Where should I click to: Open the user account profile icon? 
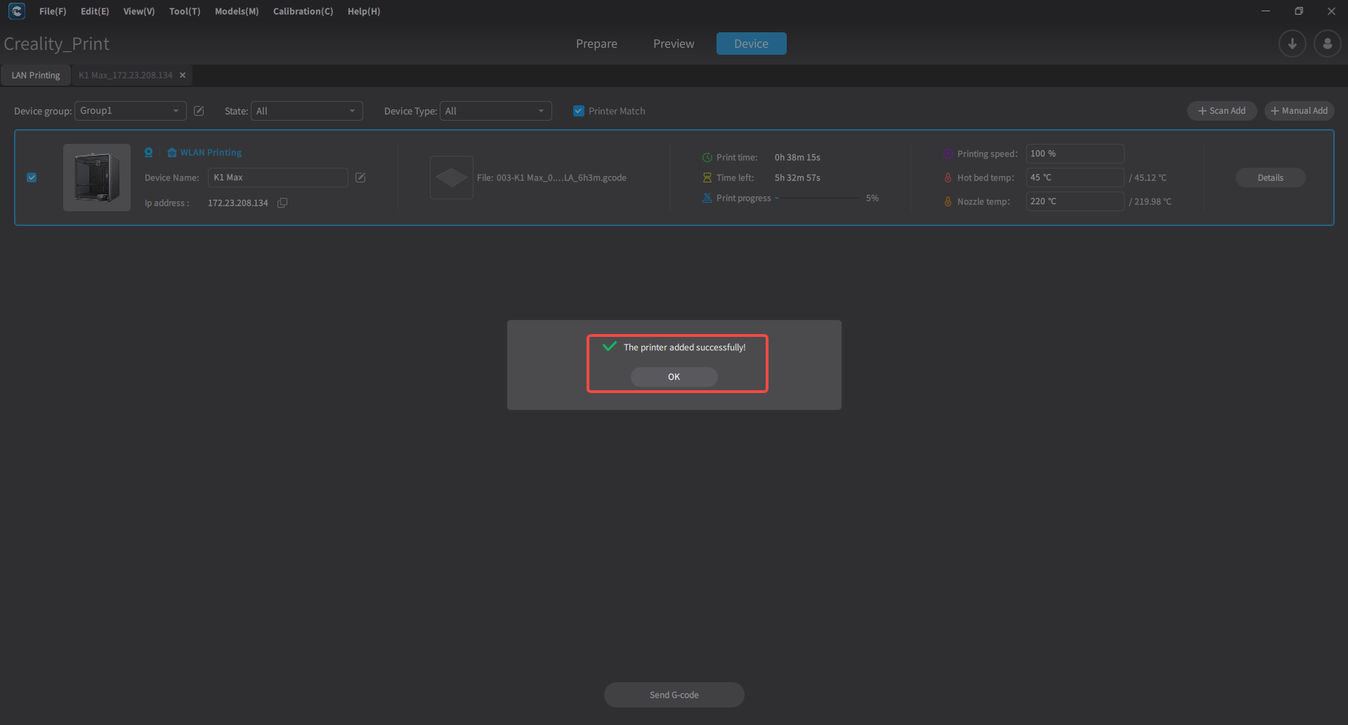coord(1327,44)
